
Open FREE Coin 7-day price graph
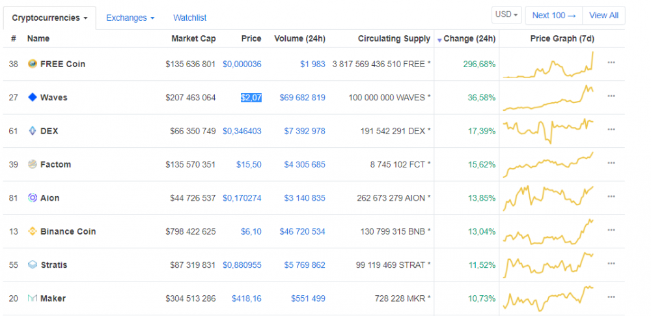click(x=548, y=65)
